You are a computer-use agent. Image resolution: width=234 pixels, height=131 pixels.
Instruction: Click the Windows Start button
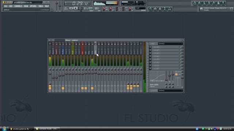point(4,129)
